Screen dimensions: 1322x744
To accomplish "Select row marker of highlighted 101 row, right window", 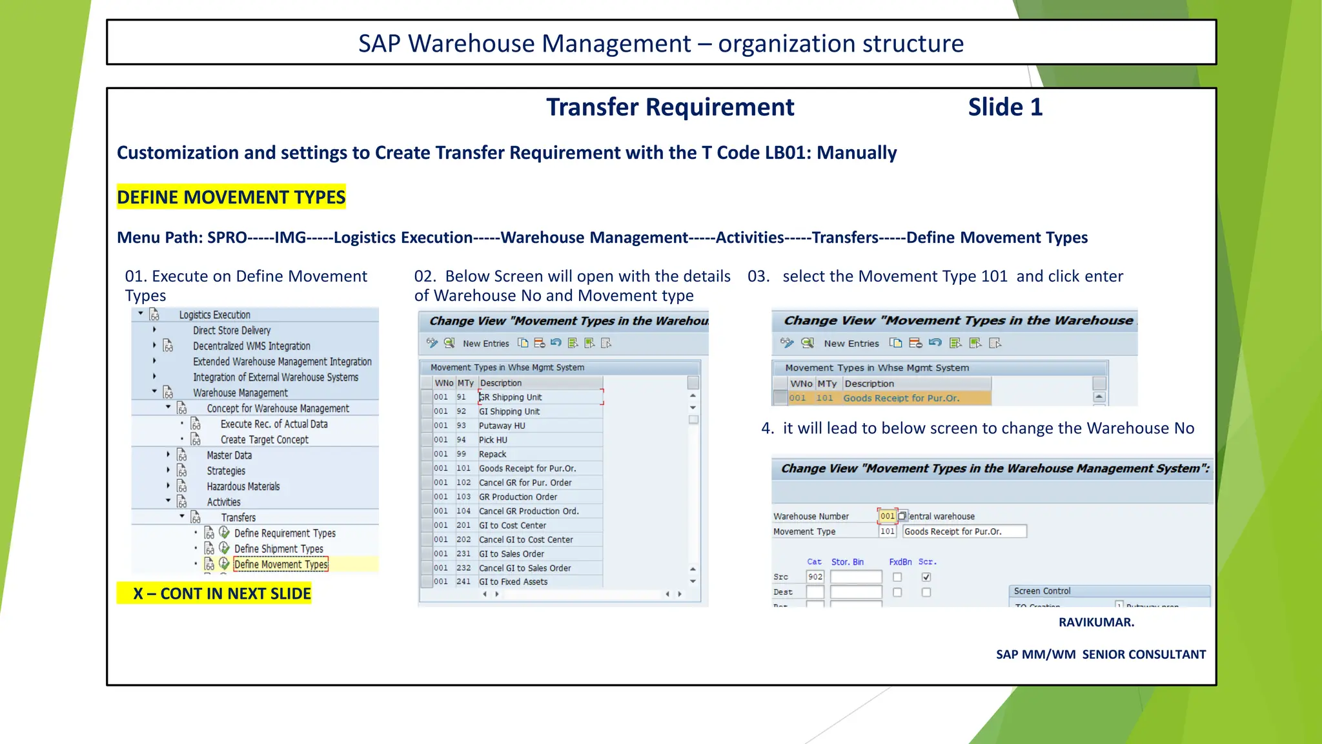I will [x=780, y=398].
